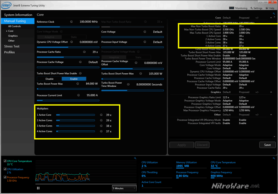
Task: Click info icon for Processor Cache Voltage Offset
Action: coord(136,63)
